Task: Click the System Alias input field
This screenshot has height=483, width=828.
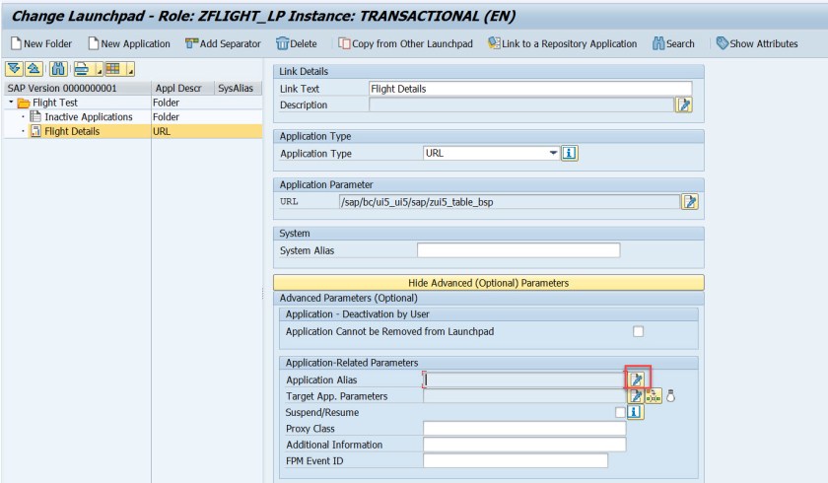Action: tap(518, 250)
